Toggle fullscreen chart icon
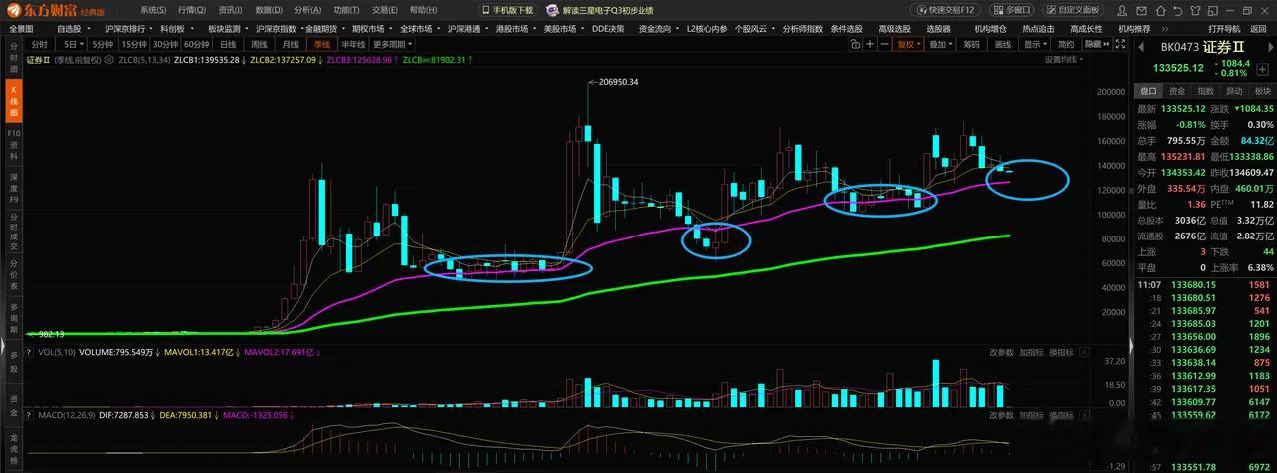The width and height of the screenshot is (1277, 473). point(1120,44)
